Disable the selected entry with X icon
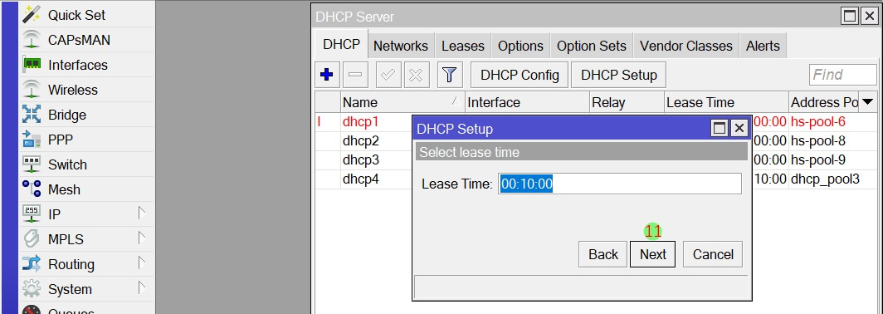 click(x=416, y=75)
